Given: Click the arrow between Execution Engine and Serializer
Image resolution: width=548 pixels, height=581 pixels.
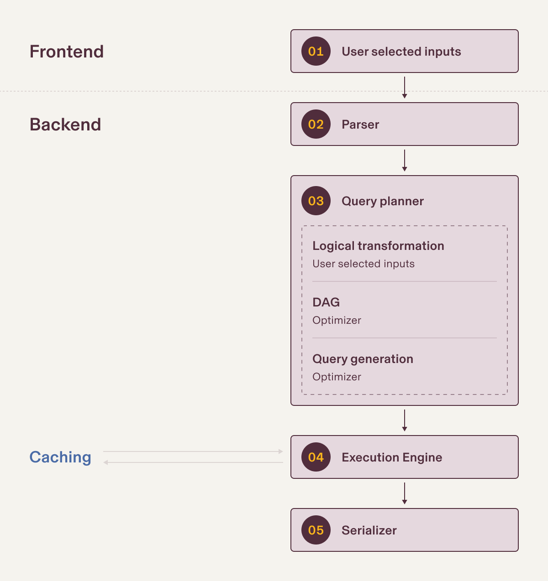Looking at the screenshot, I should coord(405,493).
